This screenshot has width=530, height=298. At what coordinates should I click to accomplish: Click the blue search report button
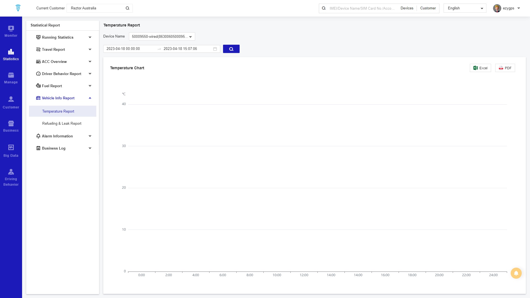231,49
